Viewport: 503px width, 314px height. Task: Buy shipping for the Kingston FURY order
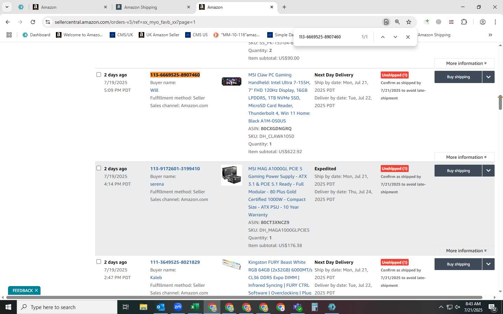click(458, 264)
